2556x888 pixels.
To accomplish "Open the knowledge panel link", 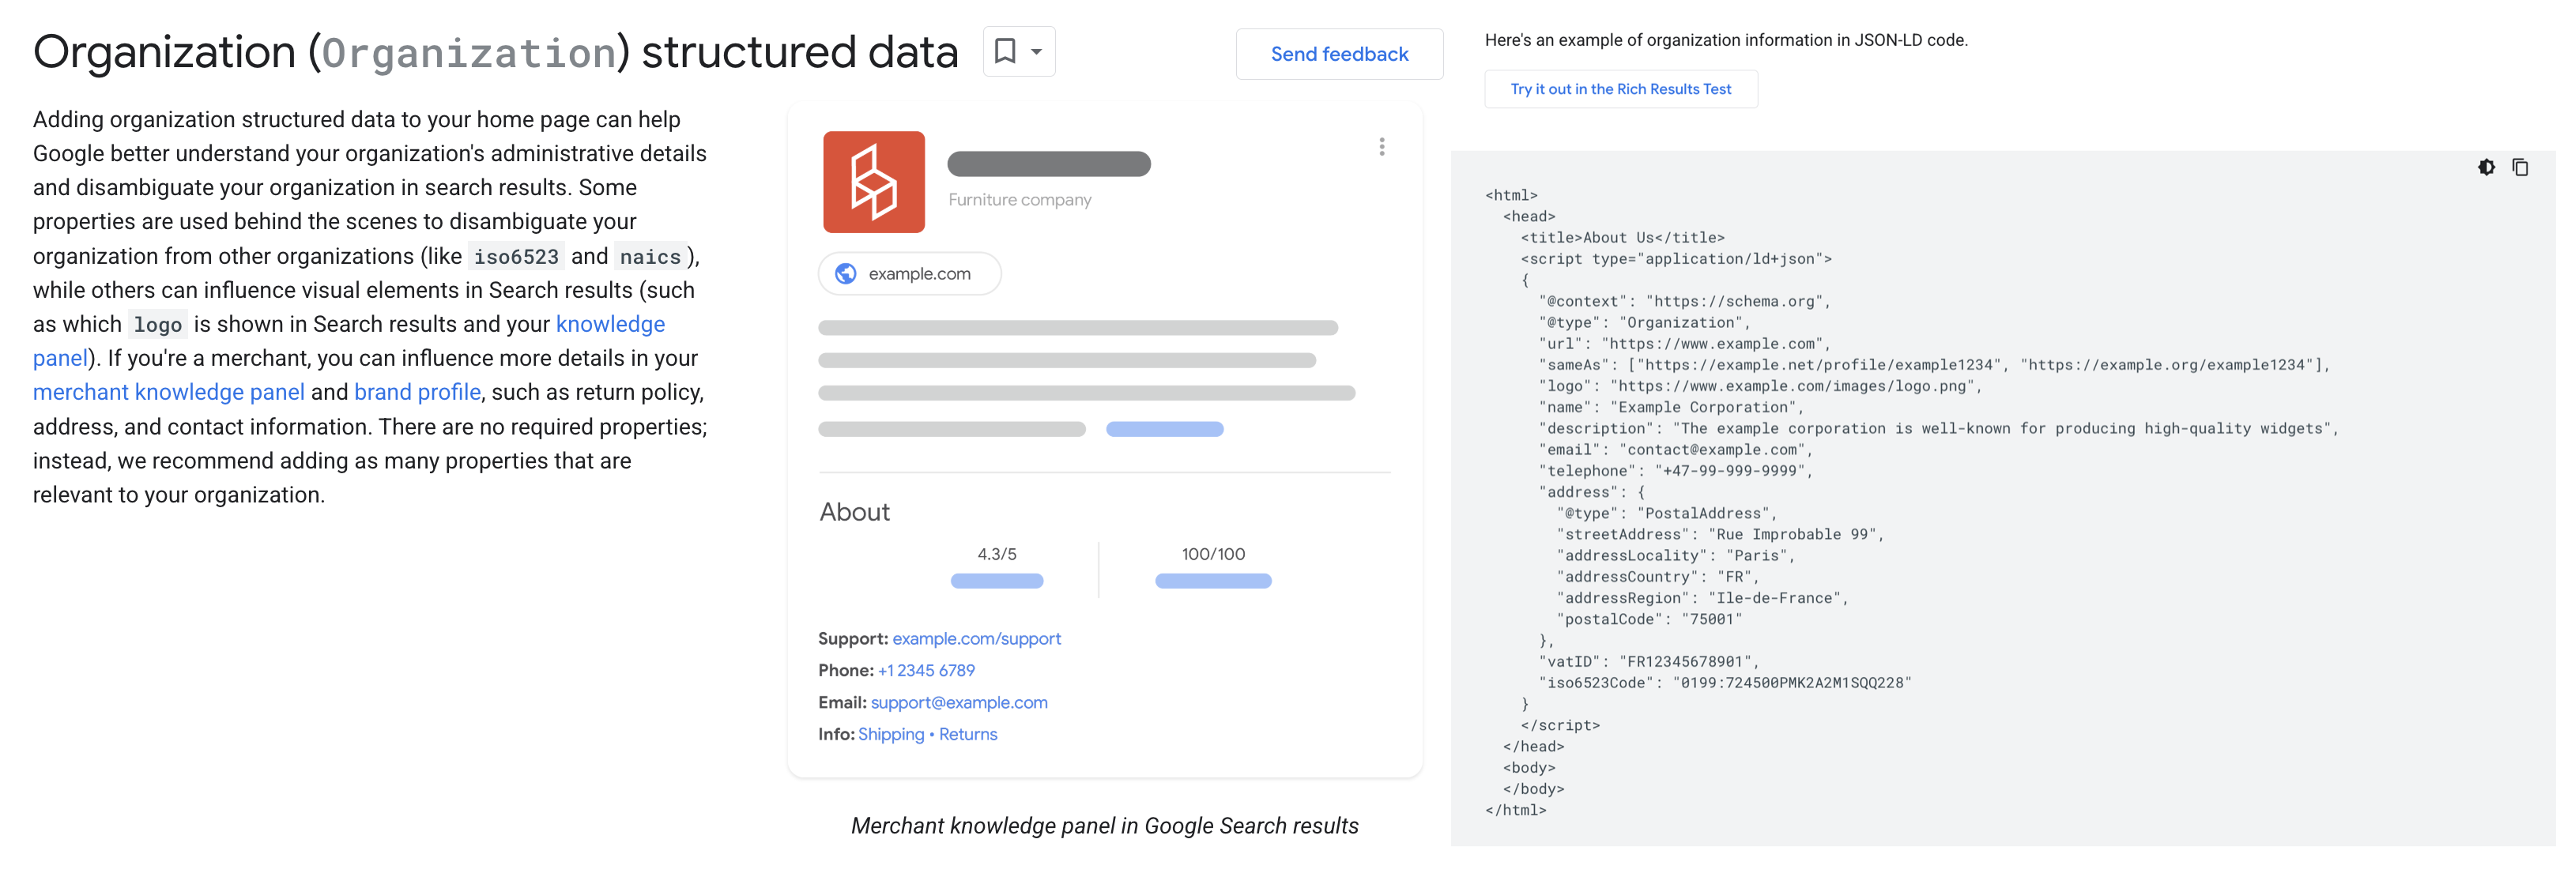I will pyautogui.click(x=609, y=325).
